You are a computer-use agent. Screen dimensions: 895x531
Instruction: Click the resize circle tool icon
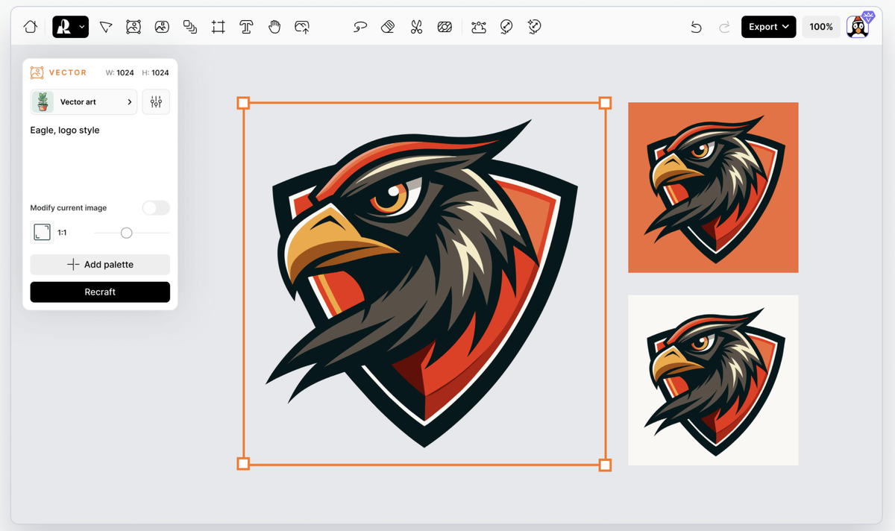(506, 27)
